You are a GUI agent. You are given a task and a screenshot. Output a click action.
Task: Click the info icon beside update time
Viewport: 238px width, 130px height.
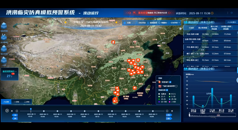[212, 13]
